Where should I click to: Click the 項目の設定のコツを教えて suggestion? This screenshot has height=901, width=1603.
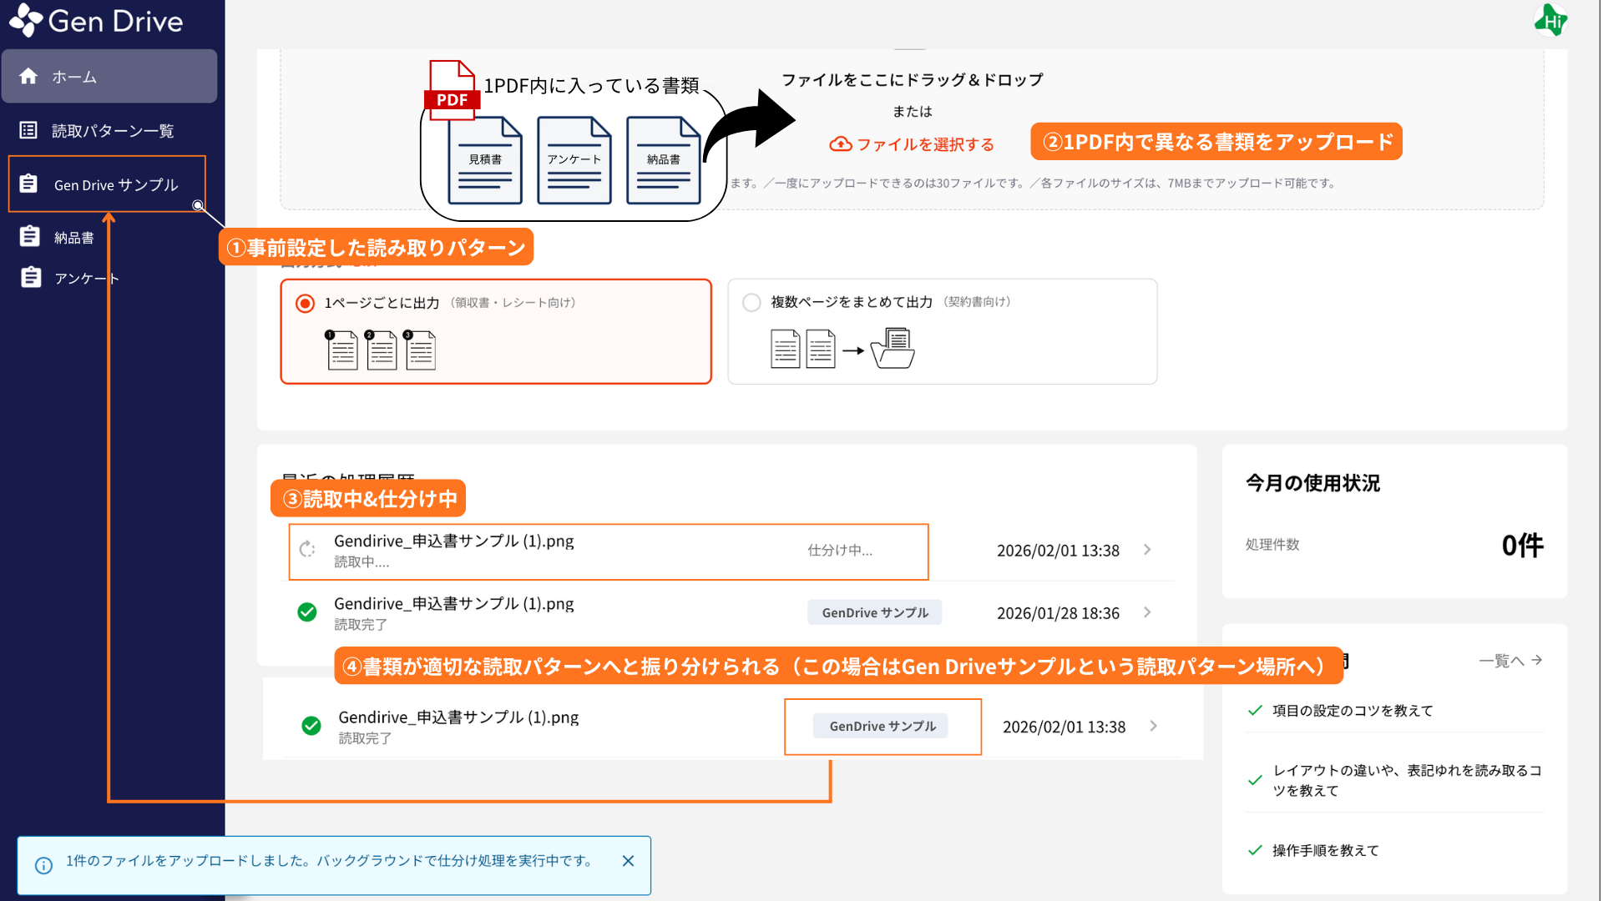(1352, 711)
